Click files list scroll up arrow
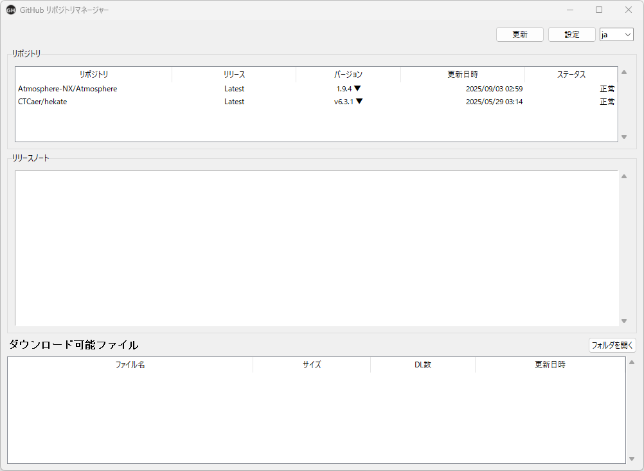This screenshot has width=644, height=471. coord(632,362)
